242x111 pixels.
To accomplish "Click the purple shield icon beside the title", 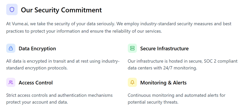I will pyautogui.click(x=12, y=10).
